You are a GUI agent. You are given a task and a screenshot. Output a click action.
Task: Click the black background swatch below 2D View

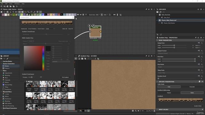click(83, 111)
